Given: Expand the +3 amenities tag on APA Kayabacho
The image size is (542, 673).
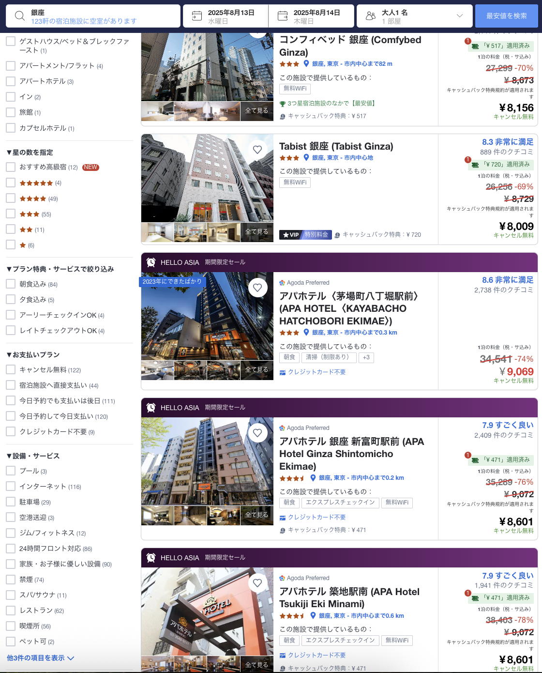Looking at the screenshot, I should pyautogui.click(x=366, y=357).
